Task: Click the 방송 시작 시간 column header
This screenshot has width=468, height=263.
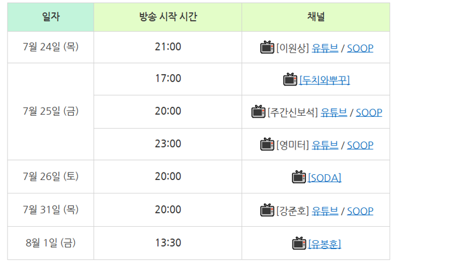Action: pos(168,17)
